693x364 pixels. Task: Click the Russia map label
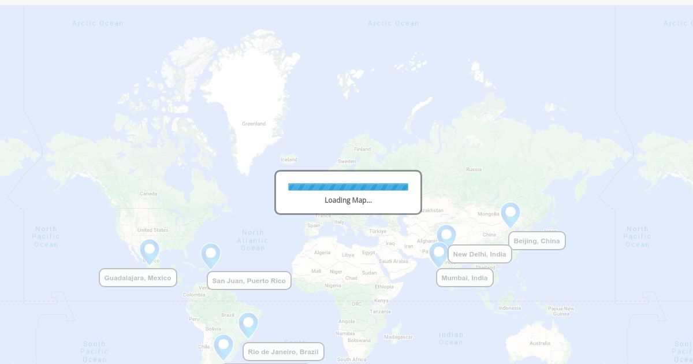(474, 169)
